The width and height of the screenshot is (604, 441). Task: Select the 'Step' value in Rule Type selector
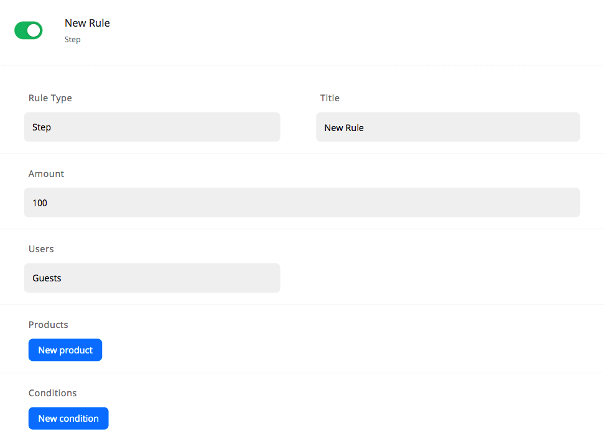click(x=42, y=127)
